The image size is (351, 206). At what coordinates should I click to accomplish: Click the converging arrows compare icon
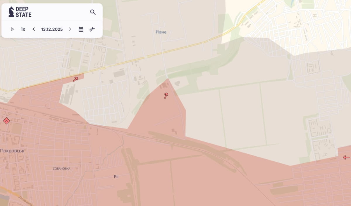point(92,29)
